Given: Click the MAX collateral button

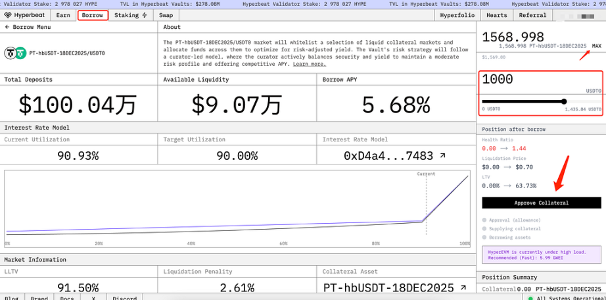Looking at the screenshot, I should pos(597,45).
